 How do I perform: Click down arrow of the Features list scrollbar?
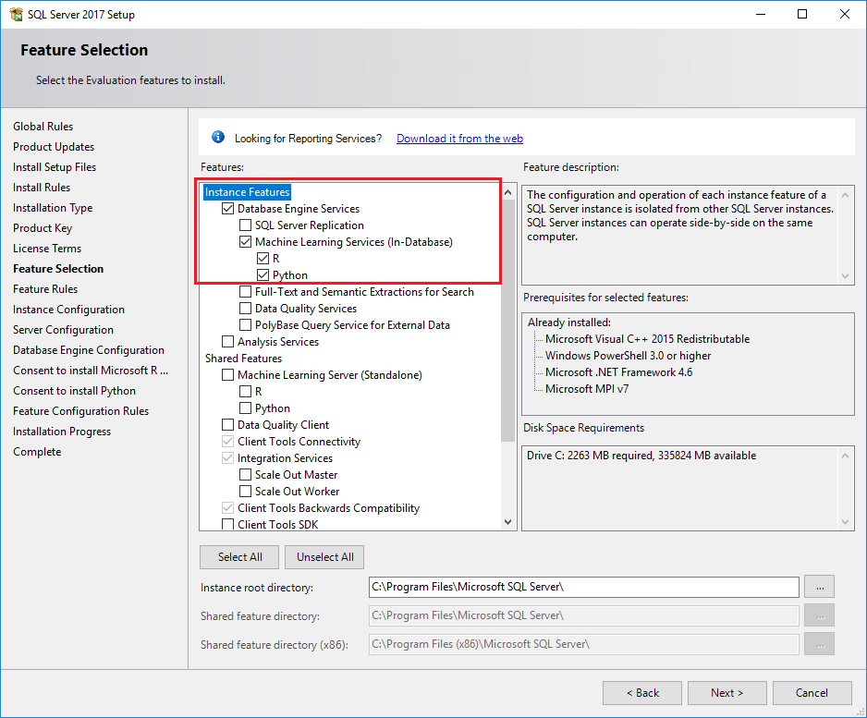[x=508, y=522]
